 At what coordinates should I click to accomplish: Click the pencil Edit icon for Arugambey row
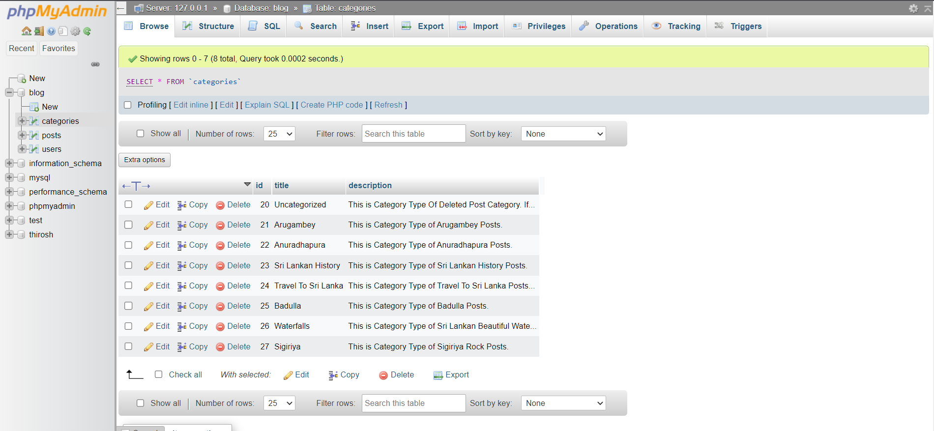tap(148, 226)
